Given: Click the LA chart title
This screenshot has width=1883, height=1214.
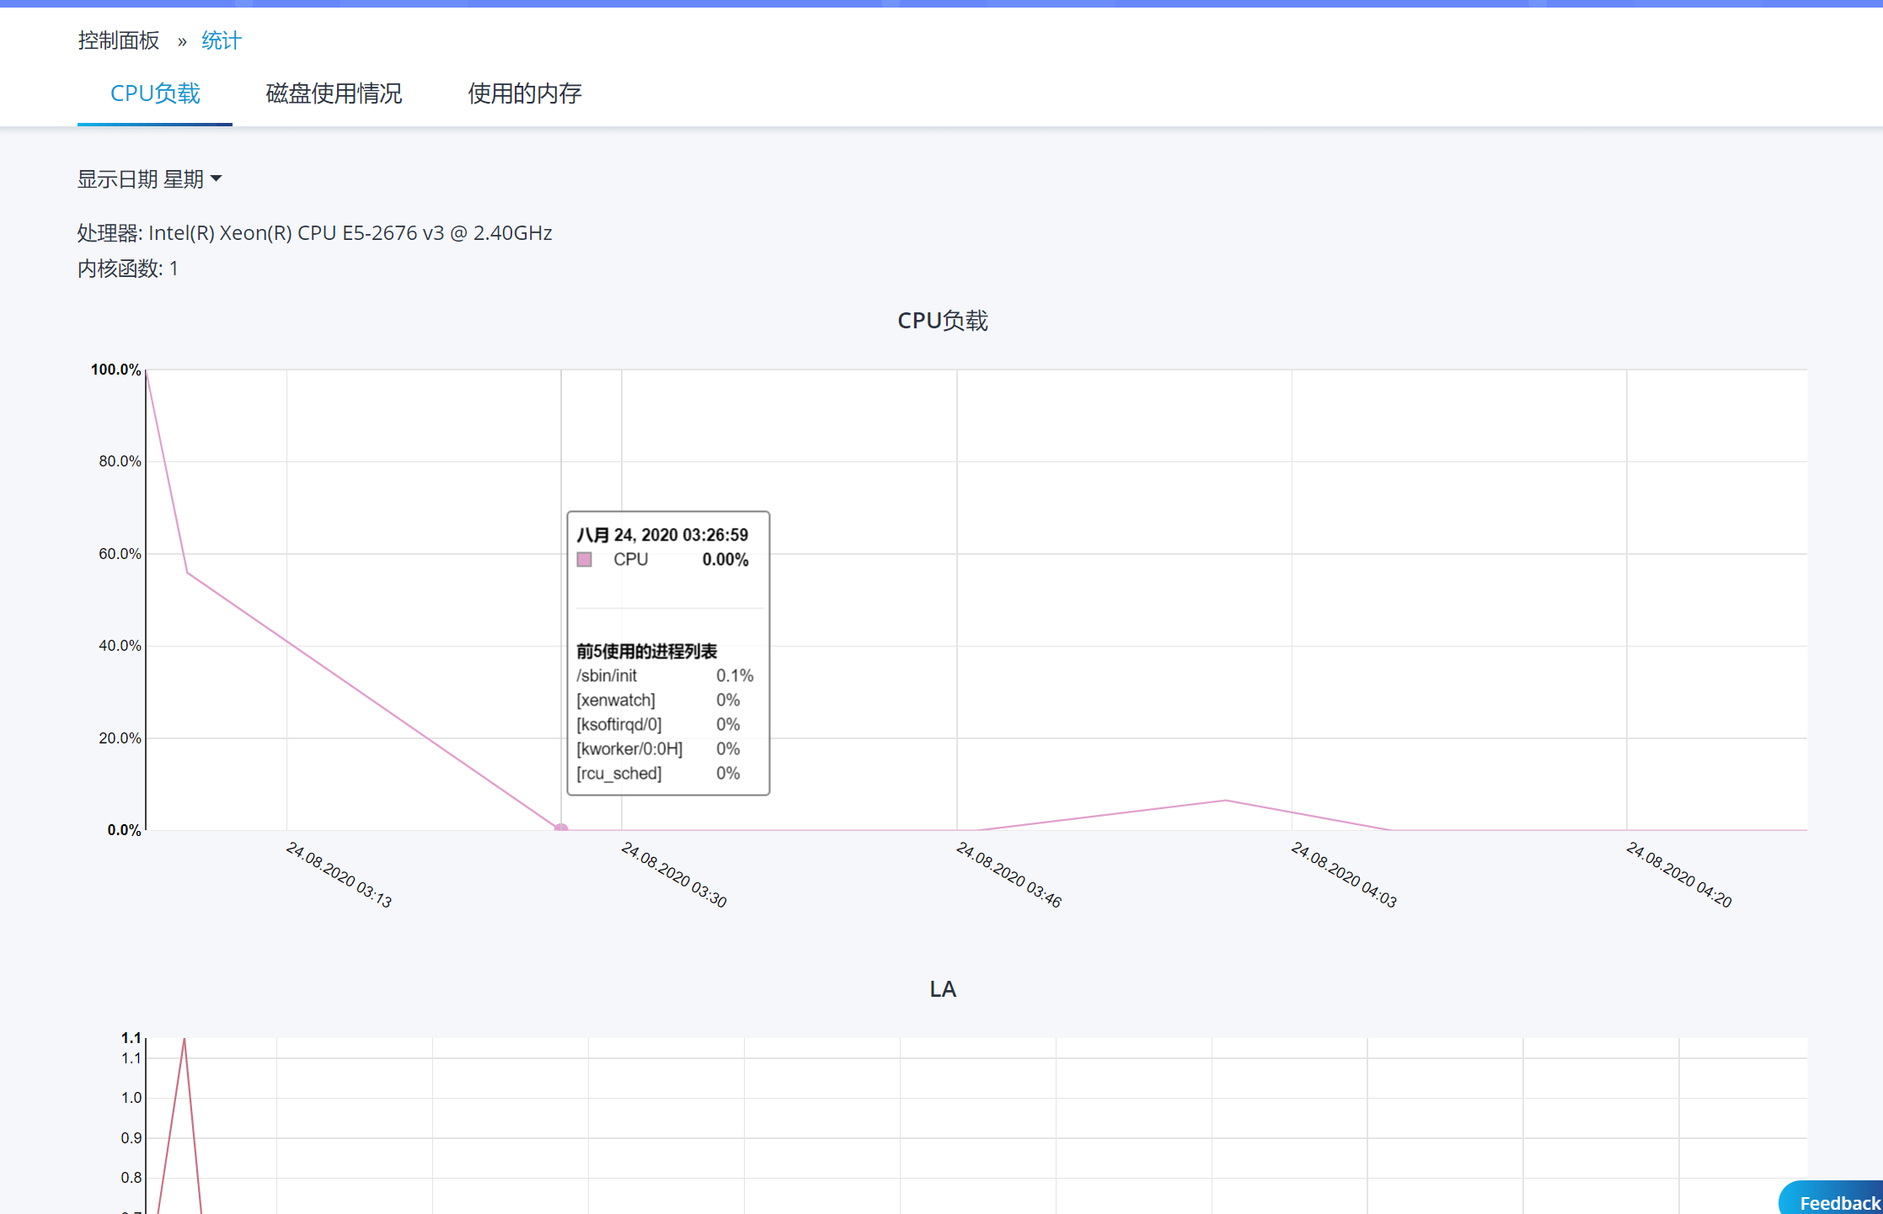Looking at the screenshot, I should (x=942, y=989).
